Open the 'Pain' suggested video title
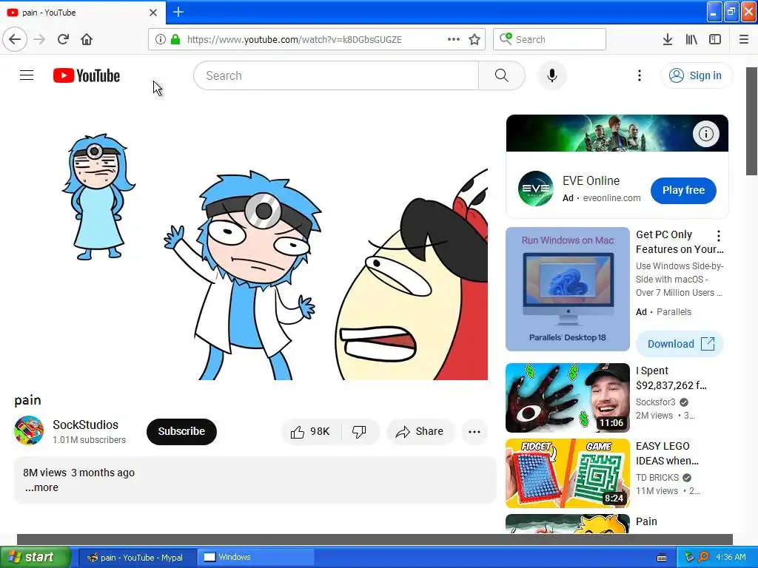Image resolution: width=758 pixels, height=568 pixels. 646,521
